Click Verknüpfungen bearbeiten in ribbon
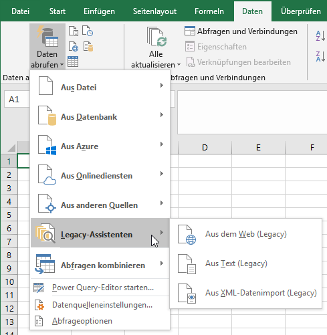This screenshot has width=327, height=335. click(x=238, y=62)
